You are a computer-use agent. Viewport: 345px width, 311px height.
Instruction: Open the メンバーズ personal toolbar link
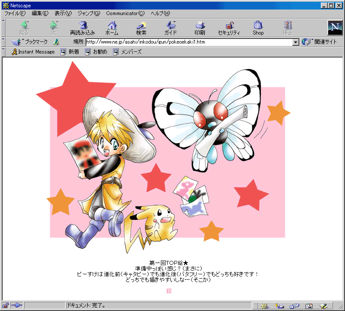point(127,52)
